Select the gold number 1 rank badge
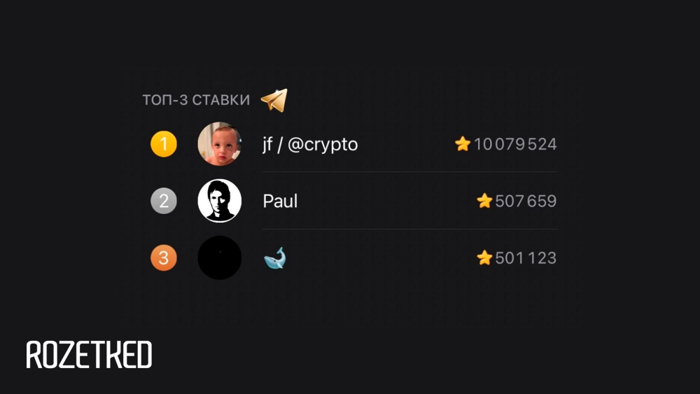This screenshot has height=394, width=700. coord(164,144)
